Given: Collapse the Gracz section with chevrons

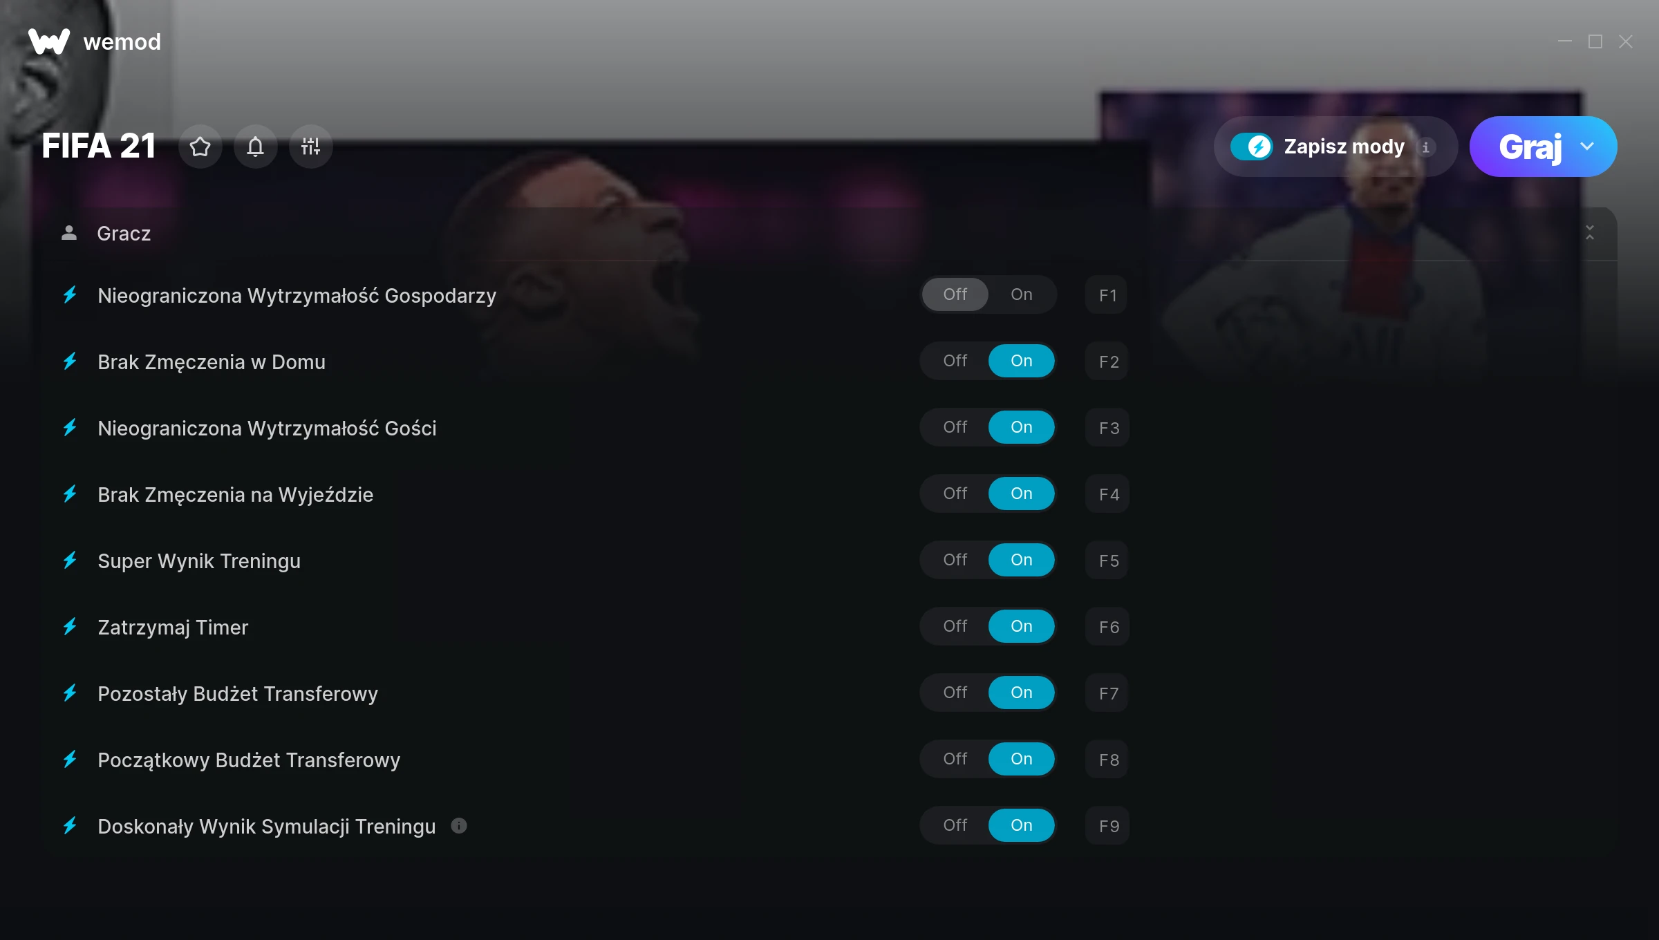Looking at the screenshot, I should click(1590, 233).
